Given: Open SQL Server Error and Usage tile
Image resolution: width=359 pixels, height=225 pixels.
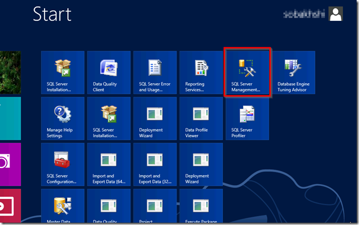Looking at the screenshot, I should 155,72.
